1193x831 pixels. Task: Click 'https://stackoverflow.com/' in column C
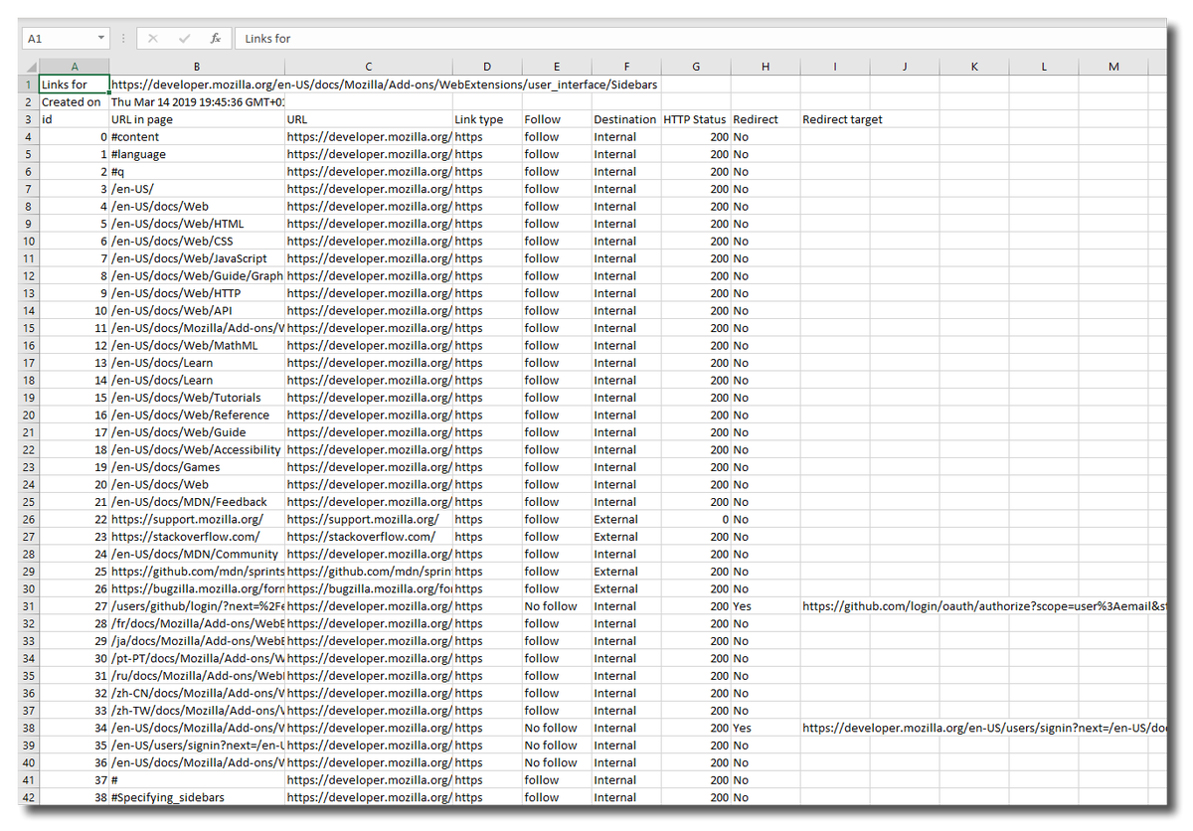click(x=368, y=537)
